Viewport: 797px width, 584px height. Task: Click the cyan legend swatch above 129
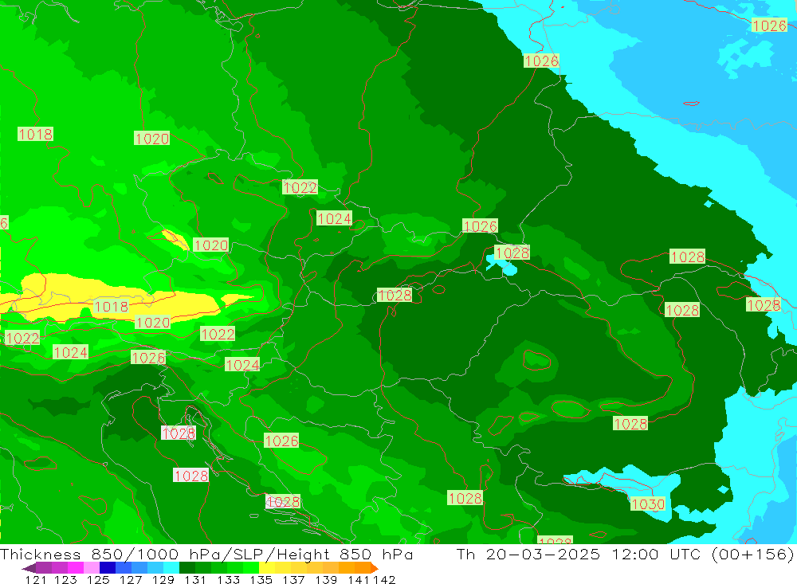tap(171, 568)
